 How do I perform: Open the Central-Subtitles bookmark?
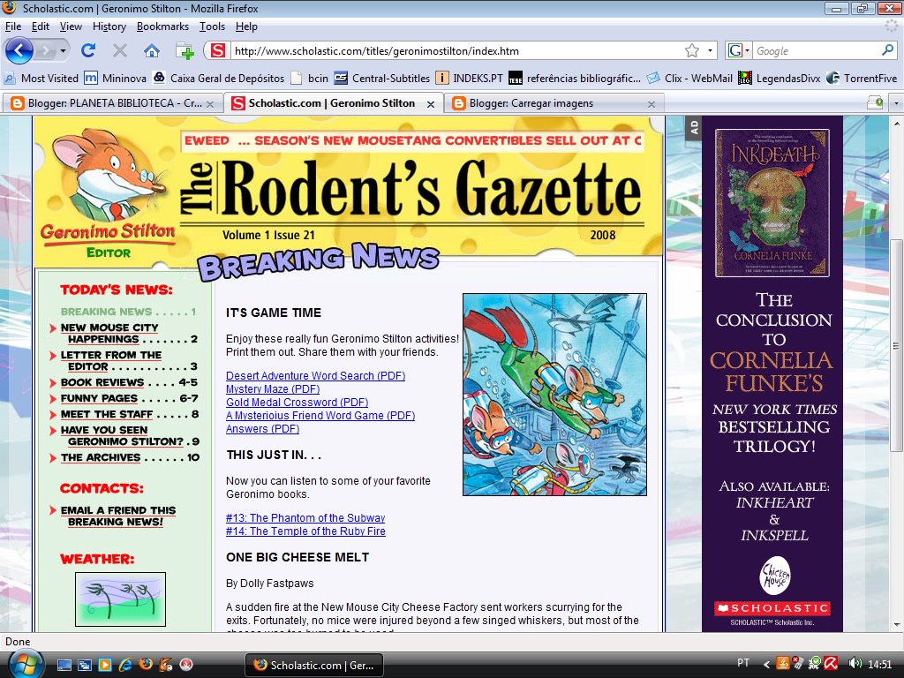coord(382,78)
